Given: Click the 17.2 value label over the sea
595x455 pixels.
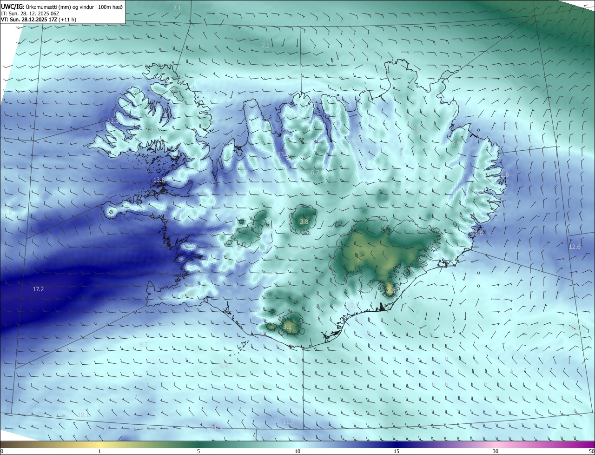Looking at the screenshot, I should click(x=38, y=289).
